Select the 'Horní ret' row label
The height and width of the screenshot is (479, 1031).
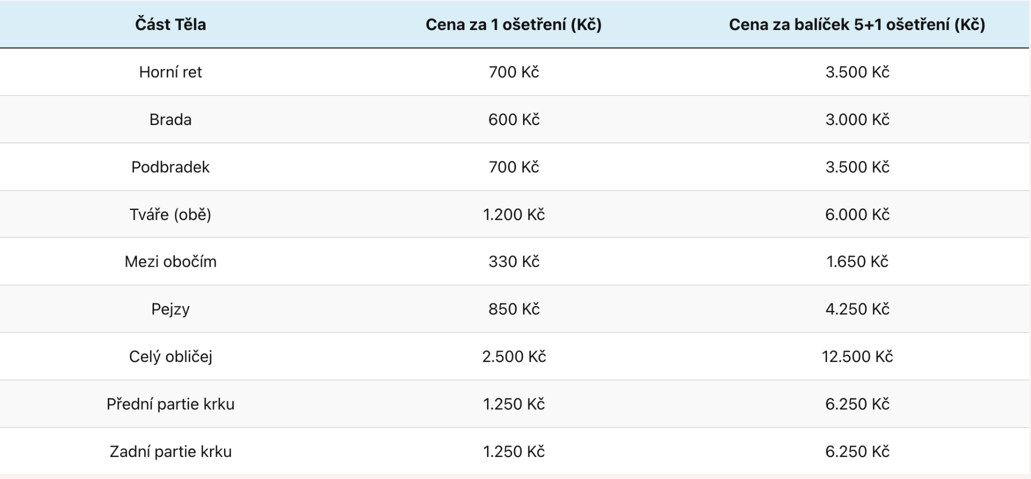170,72
